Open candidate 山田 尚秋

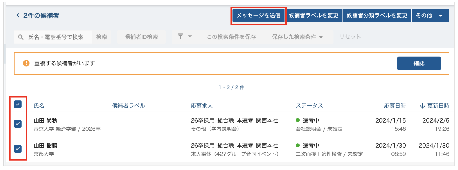(x=45, y=121)
